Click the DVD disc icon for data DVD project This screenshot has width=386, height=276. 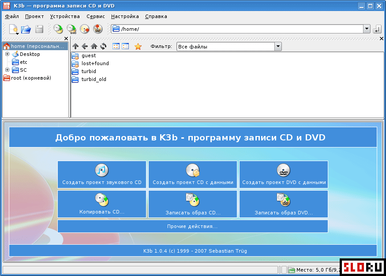pyautogui.click(x=284, y=170)
